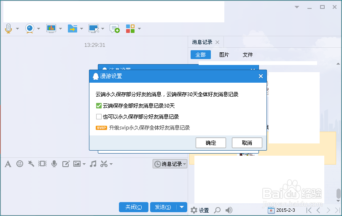
Task: Close the 消息记录 tab
Action: point(218,42)
